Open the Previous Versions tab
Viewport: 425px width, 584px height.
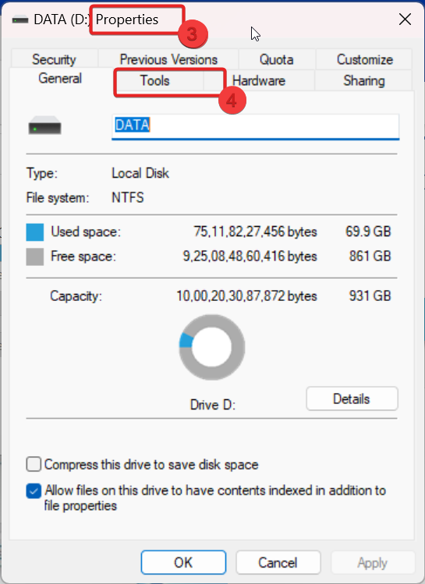pos(168,59)
